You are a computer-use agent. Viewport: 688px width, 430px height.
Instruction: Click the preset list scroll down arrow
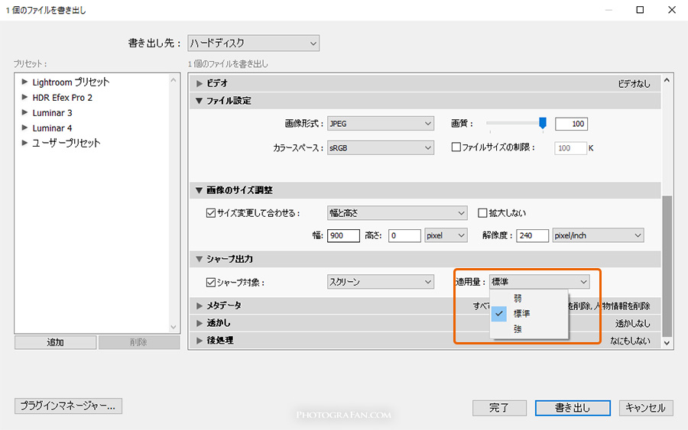pos(174,327)
